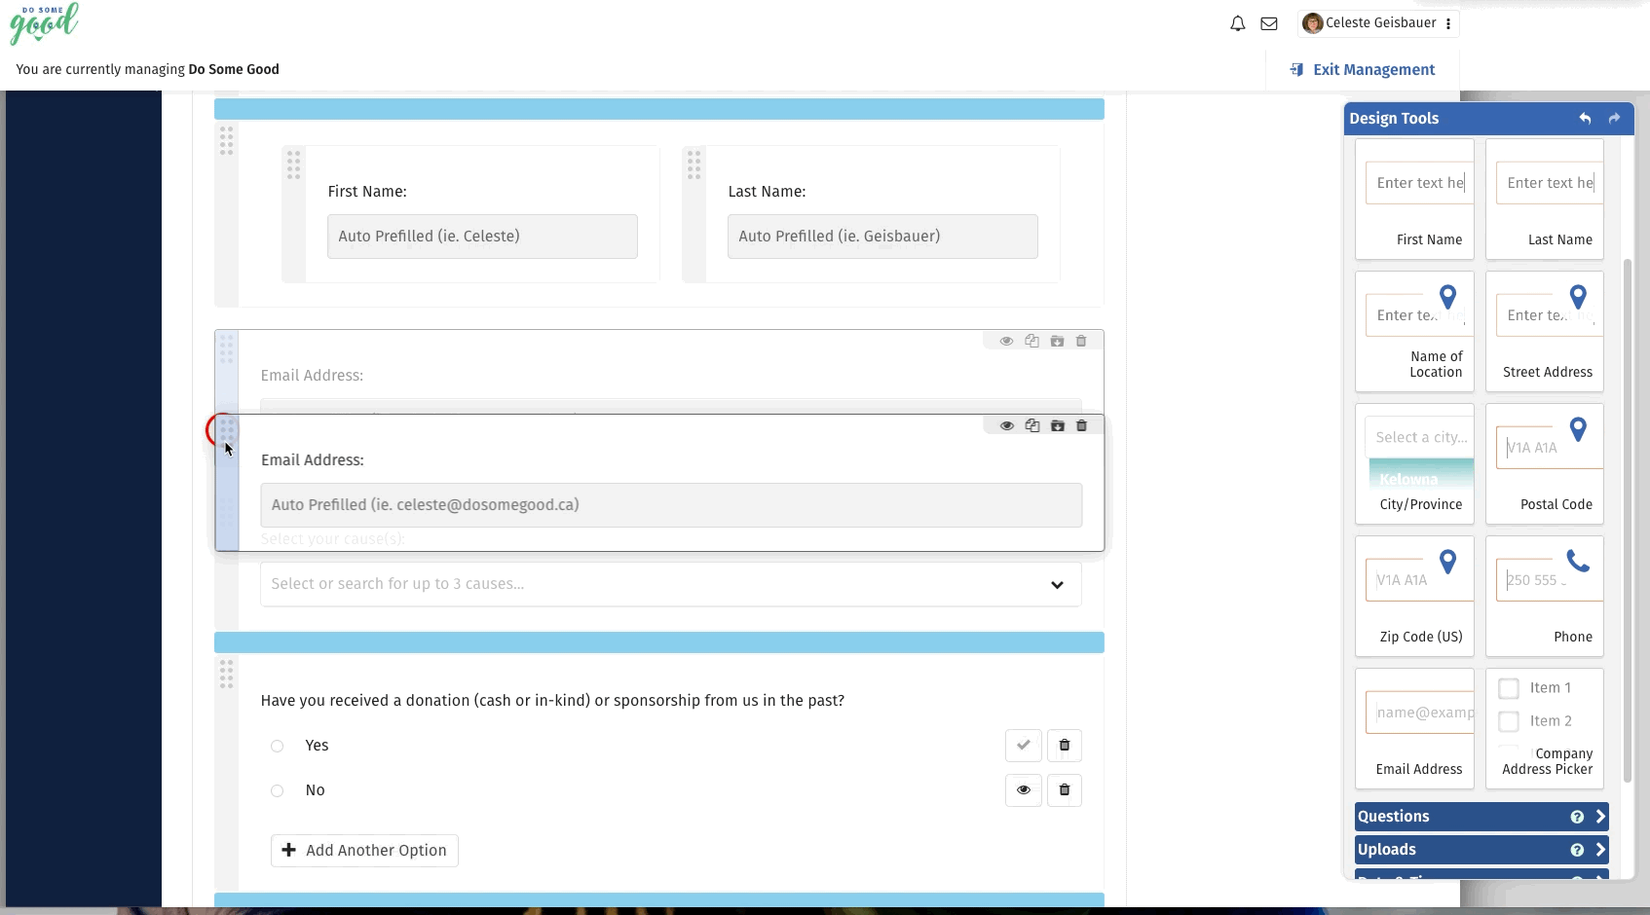Screen dimensions: 1650x915
Task: Select the Zip Code (US) tool
Action: click(1414, 597)
